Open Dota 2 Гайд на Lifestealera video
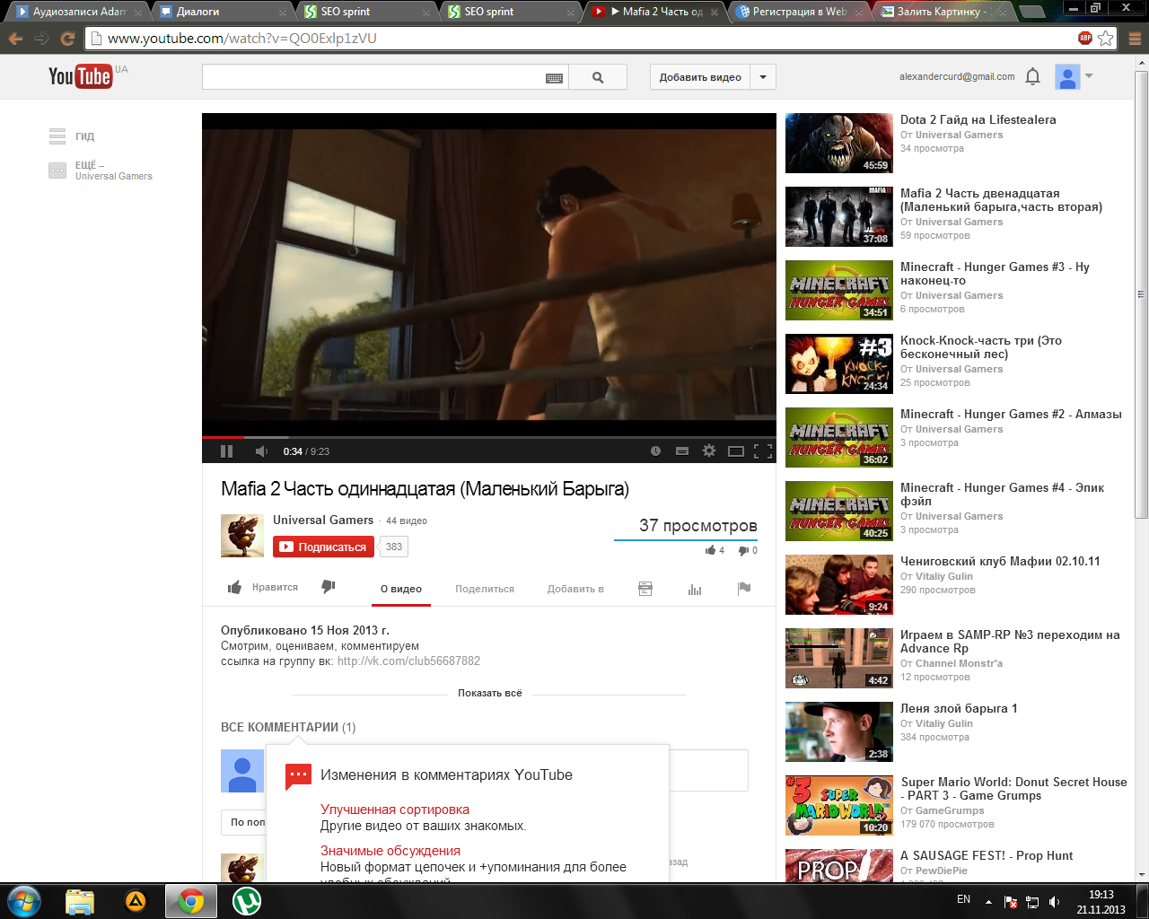 [978, 119]
